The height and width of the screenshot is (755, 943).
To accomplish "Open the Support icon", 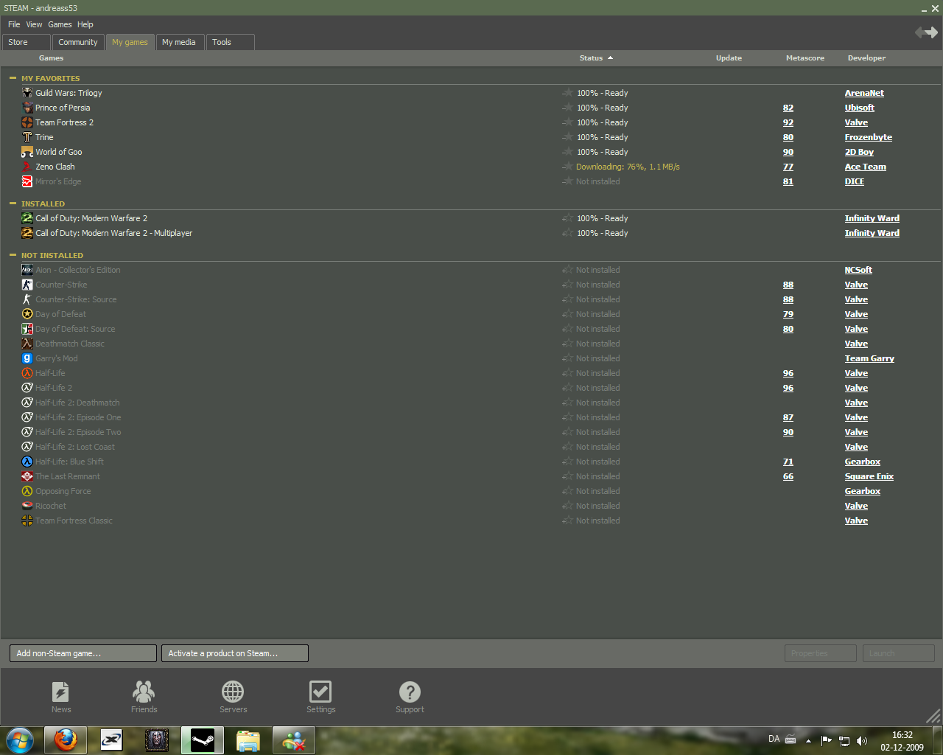I will (410, 692).
